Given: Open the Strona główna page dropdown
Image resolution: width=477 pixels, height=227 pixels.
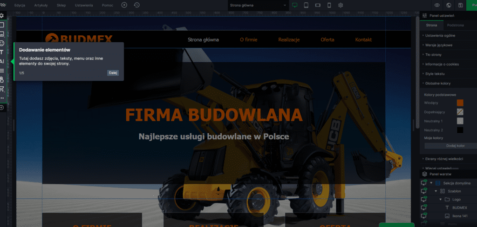Looking at the screenshot, I should click(x=258, y=5).
